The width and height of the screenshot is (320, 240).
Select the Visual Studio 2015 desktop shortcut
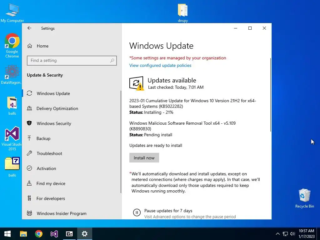coord(12,139)
